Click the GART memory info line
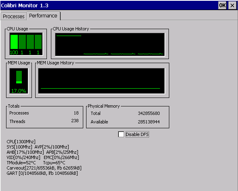 coord(42,173)
